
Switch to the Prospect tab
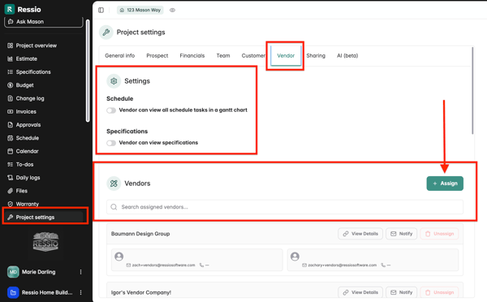point(157,56)
